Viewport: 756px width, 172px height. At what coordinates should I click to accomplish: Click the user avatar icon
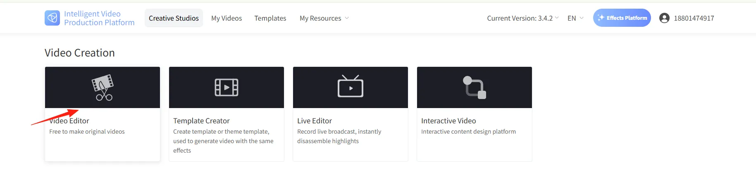point(664,18)
